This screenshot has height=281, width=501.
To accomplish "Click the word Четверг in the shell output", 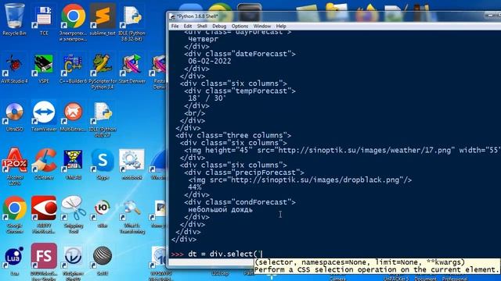I will point(204,39).
